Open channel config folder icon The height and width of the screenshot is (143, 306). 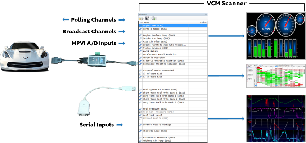141,18
